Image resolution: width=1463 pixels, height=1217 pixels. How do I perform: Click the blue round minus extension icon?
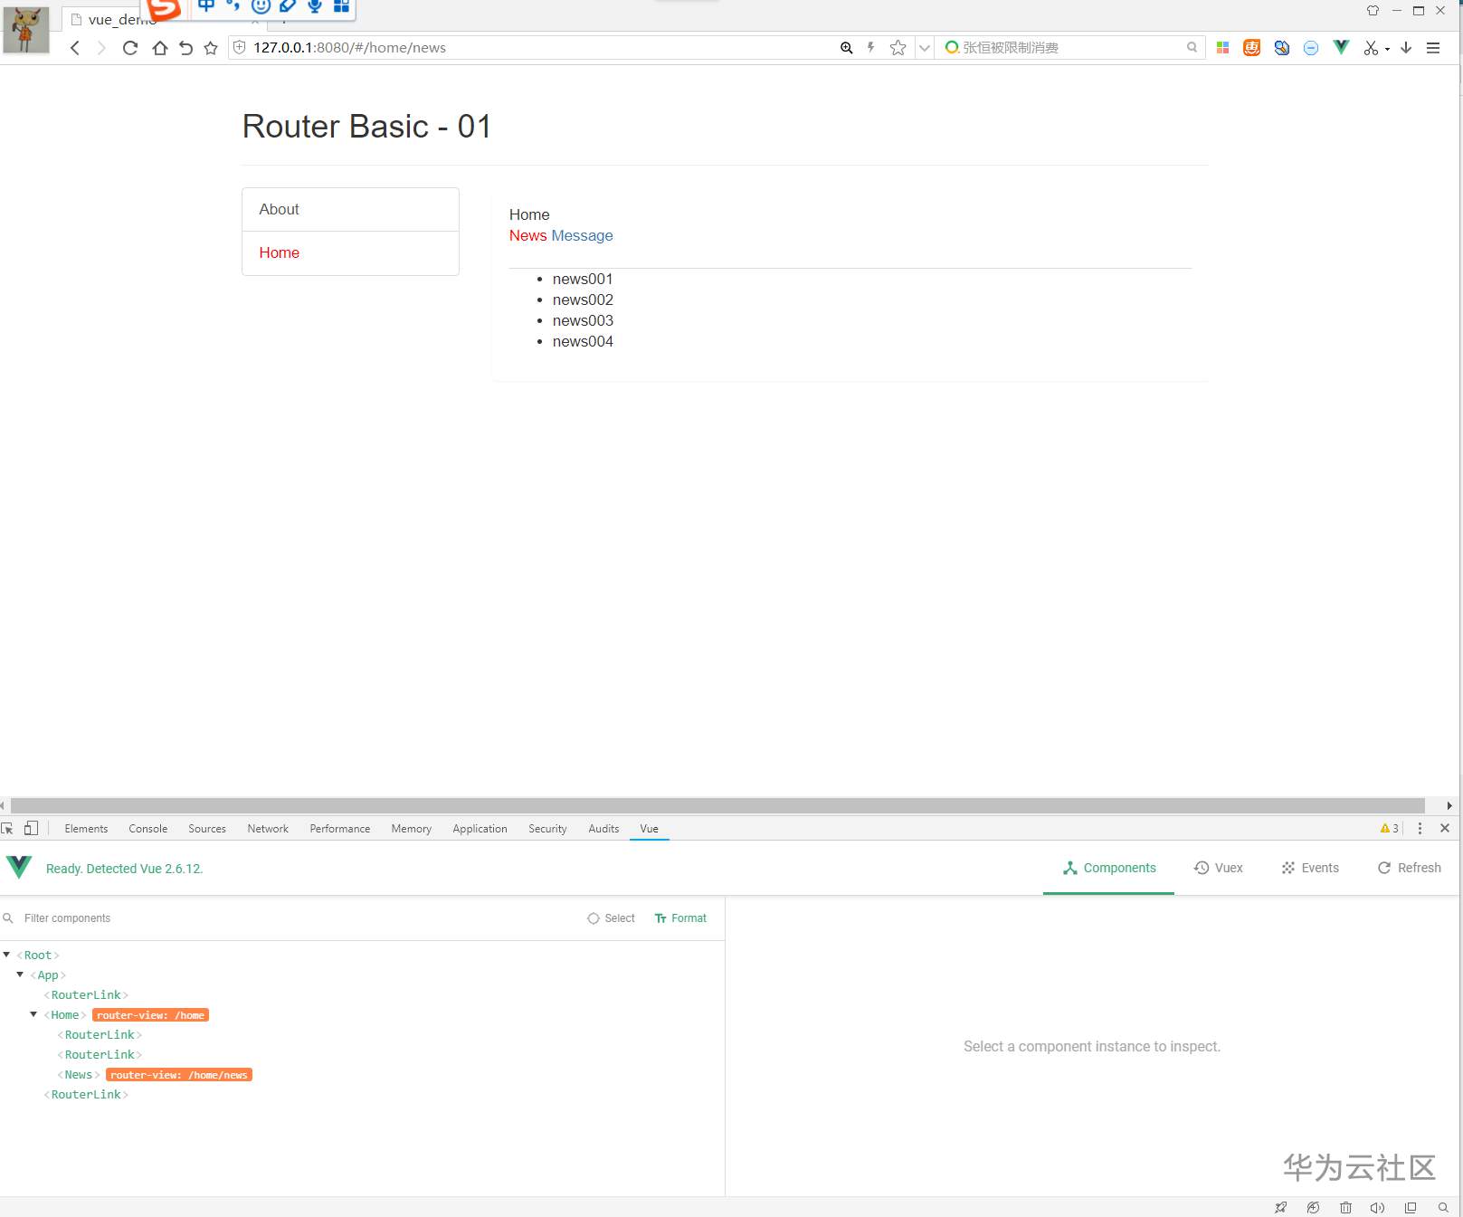[x=1311, y=48]
